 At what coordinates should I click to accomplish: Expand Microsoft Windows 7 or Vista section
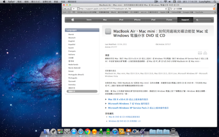[129, 103]
